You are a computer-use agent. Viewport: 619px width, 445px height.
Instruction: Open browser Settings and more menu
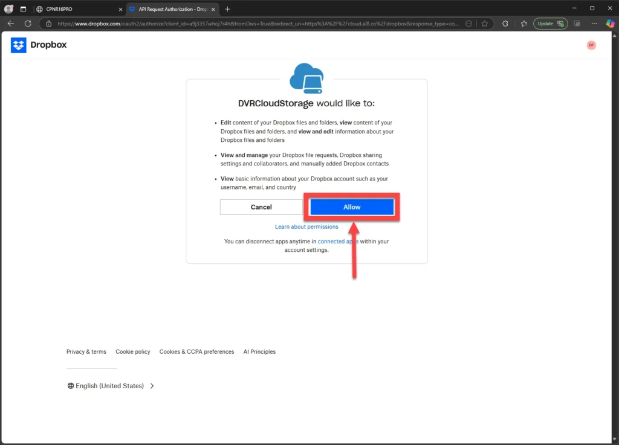pos(594,24)
